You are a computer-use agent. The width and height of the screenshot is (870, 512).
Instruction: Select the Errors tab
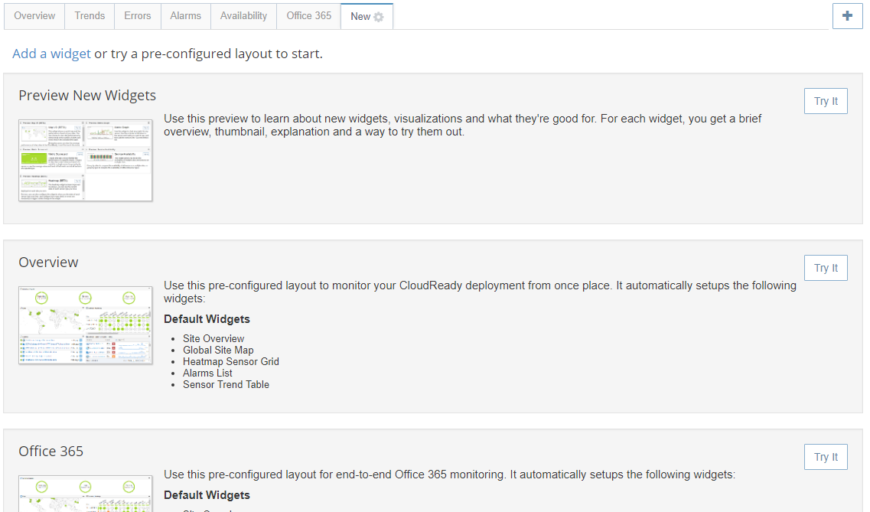[138, 16]
